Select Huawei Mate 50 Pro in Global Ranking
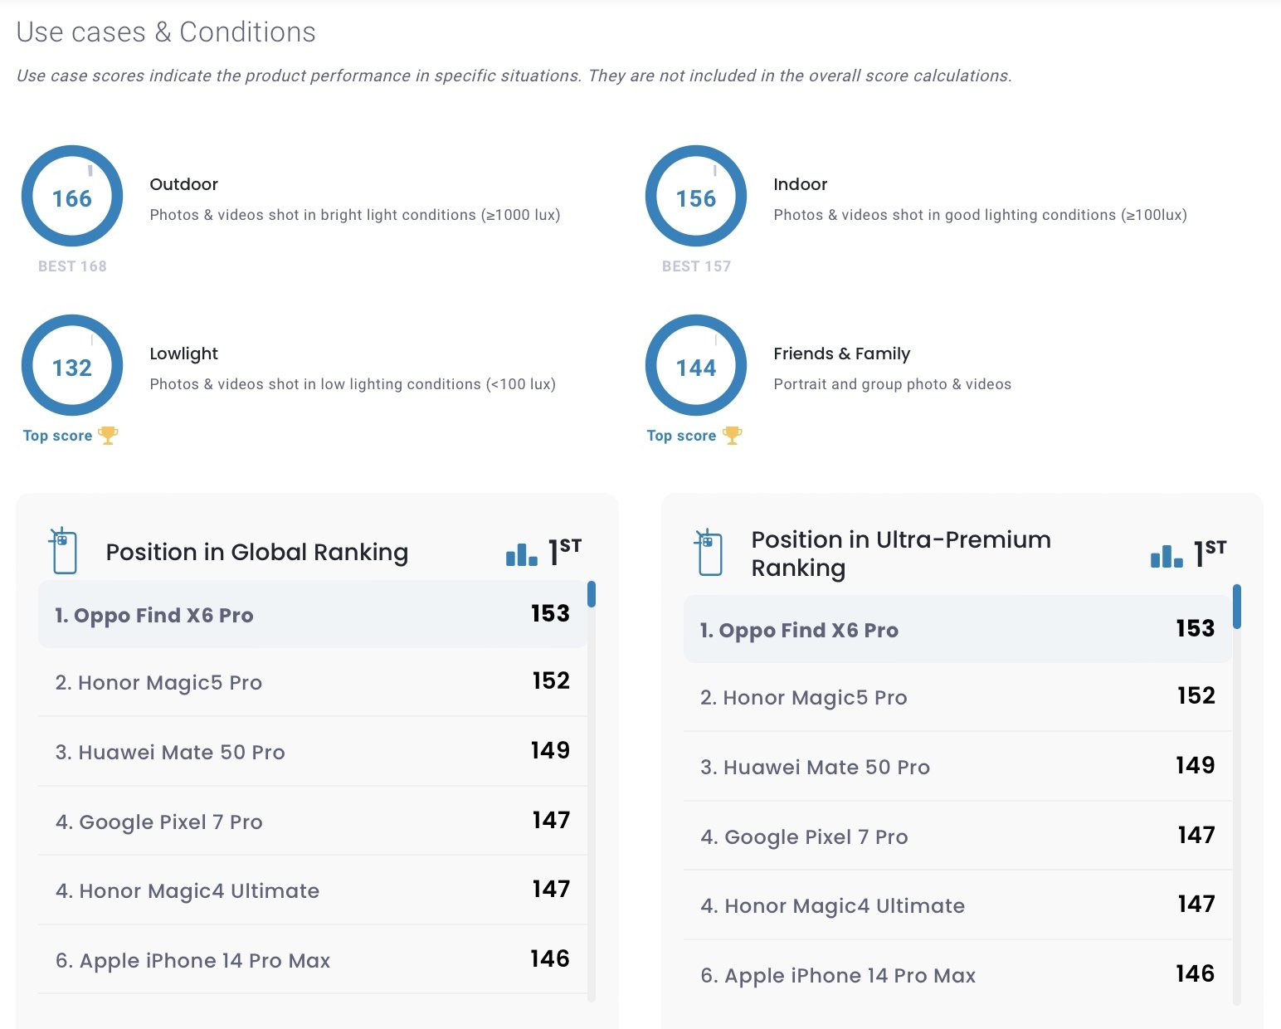The image size is (1281, 1029). click(x=313, y=752)
